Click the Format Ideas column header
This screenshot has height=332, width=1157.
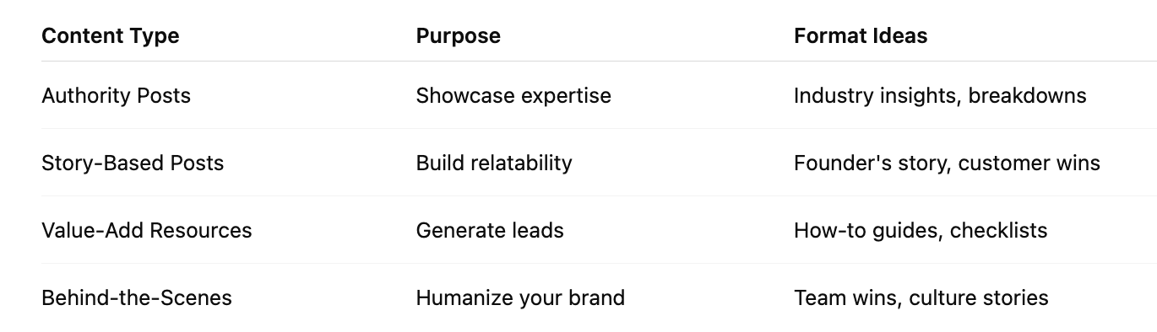pyautogui.click(x=861, y=36)
